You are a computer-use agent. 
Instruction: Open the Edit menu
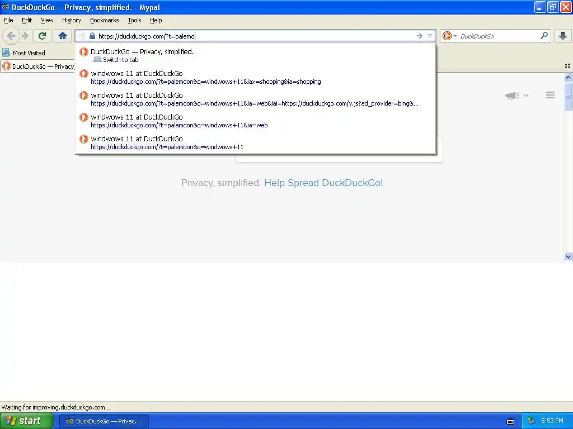point(27,20)
